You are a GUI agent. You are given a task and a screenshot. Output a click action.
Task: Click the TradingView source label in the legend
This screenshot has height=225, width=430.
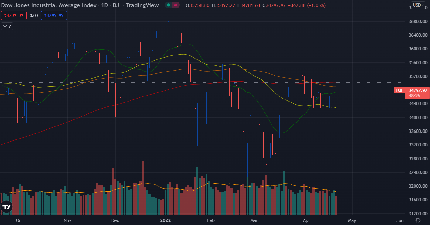click(x=142, y=5)
